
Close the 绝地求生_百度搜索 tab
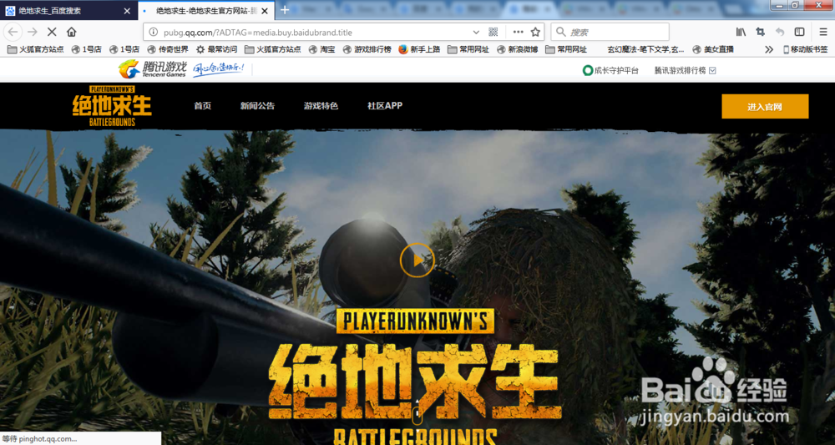point(127,11)
